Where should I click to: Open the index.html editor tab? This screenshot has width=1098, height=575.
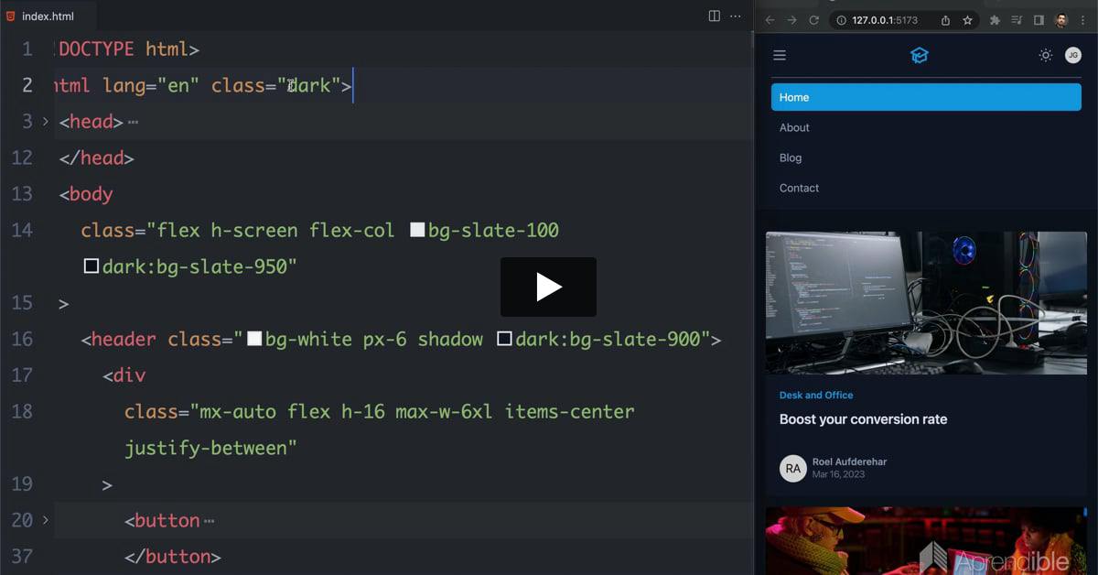point(48,16)
